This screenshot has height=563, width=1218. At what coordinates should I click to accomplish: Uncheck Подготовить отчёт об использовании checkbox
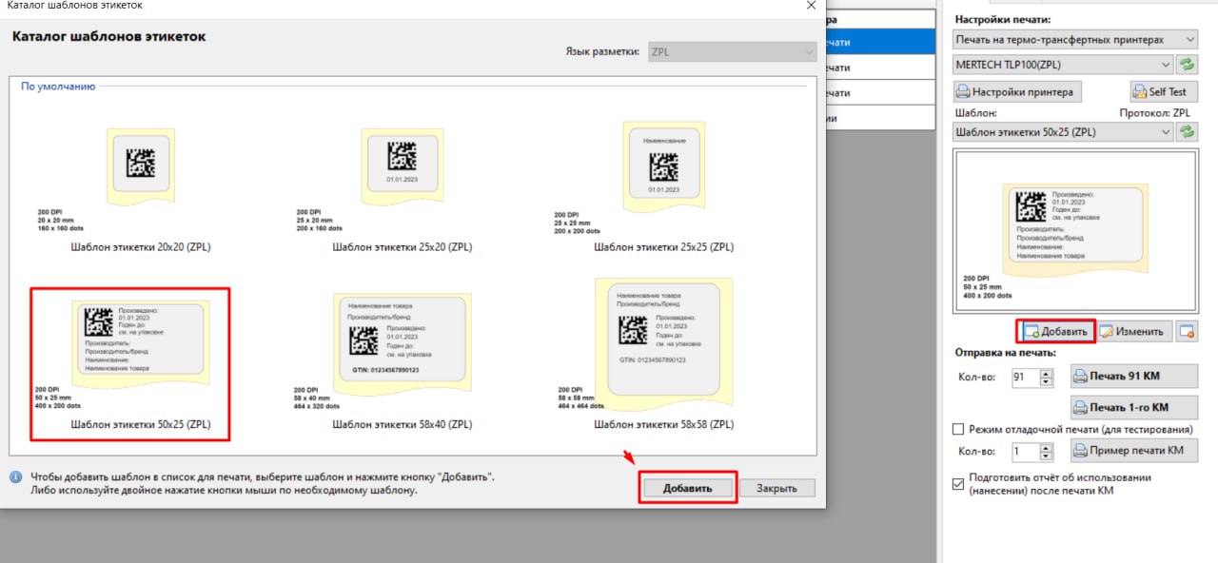[959, 484]
